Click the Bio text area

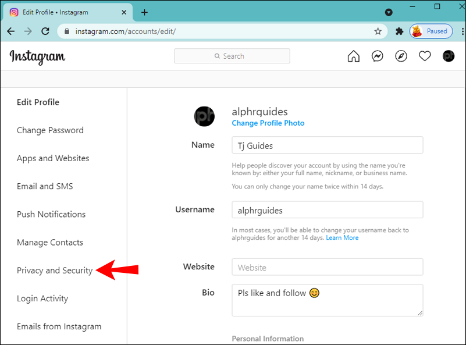point(327,300)
